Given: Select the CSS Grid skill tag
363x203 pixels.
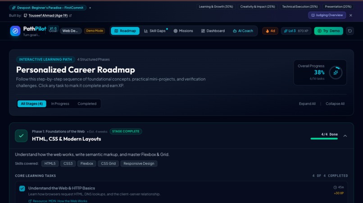Looking at the screenshot, I should pos(109,163).
